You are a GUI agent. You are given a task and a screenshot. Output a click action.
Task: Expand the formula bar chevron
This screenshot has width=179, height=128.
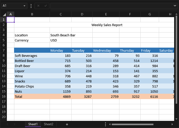[x=175, y=6]
